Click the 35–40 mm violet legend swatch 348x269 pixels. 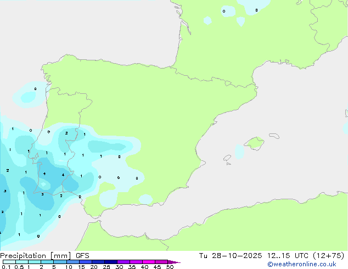pyautogui.click(x=136, y=262)
